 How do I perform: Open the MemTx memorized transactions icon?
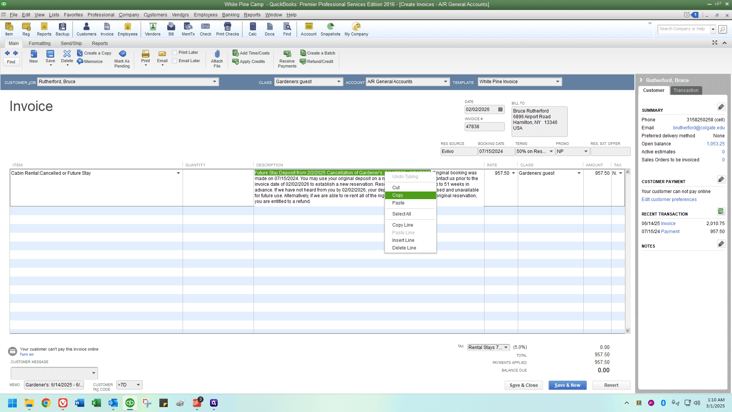click(188, 29)
